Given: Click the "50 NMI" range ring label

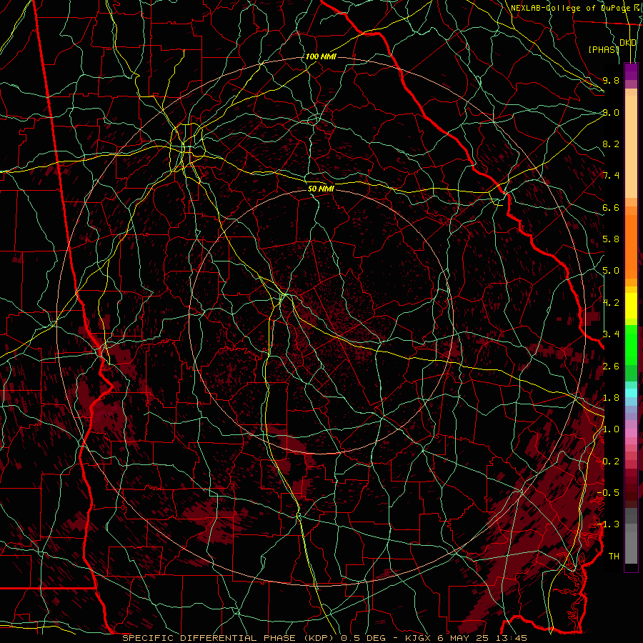Looking at the screenshot, I should pyautogui.click(x=321, y=189).
